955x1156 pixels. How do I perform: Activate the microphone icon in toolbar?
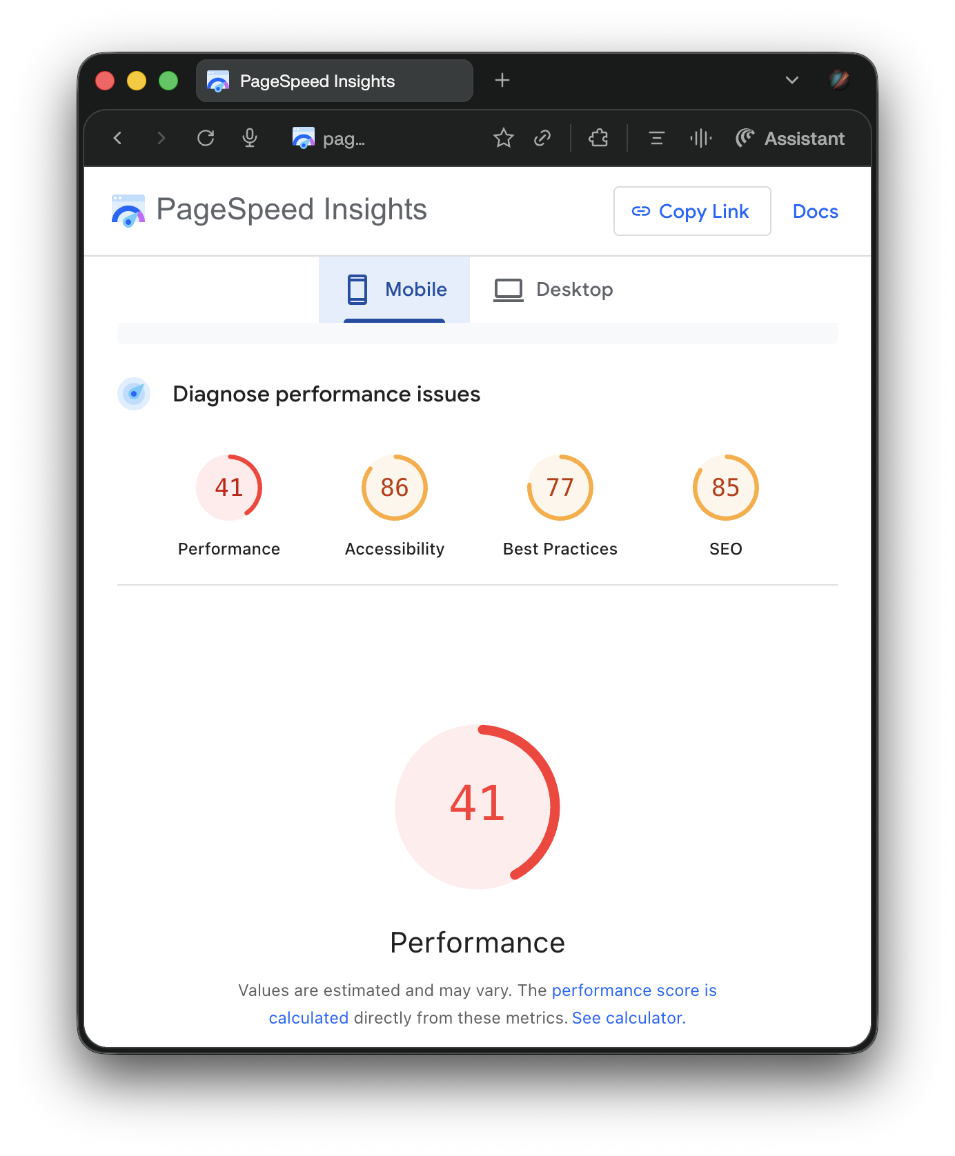coord(250,139)
